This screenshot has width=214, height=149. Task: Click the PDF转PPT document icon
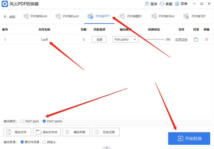tap(90, 16)
